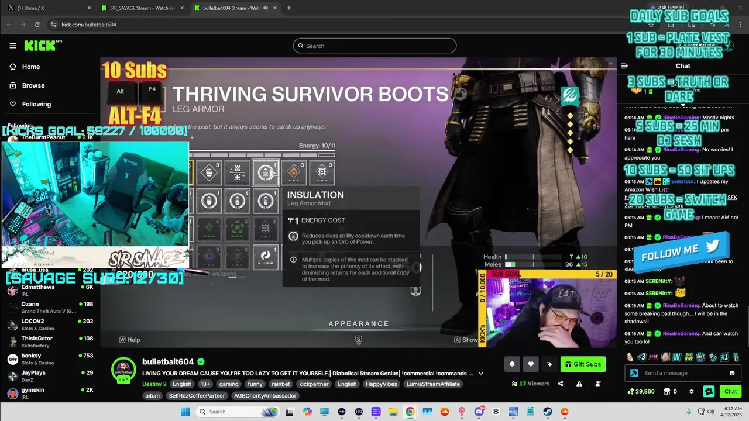Open LOCOV2's channel in sidebar
The width and height of the screenshot is (749, 421).
click(x=50, y=325)
